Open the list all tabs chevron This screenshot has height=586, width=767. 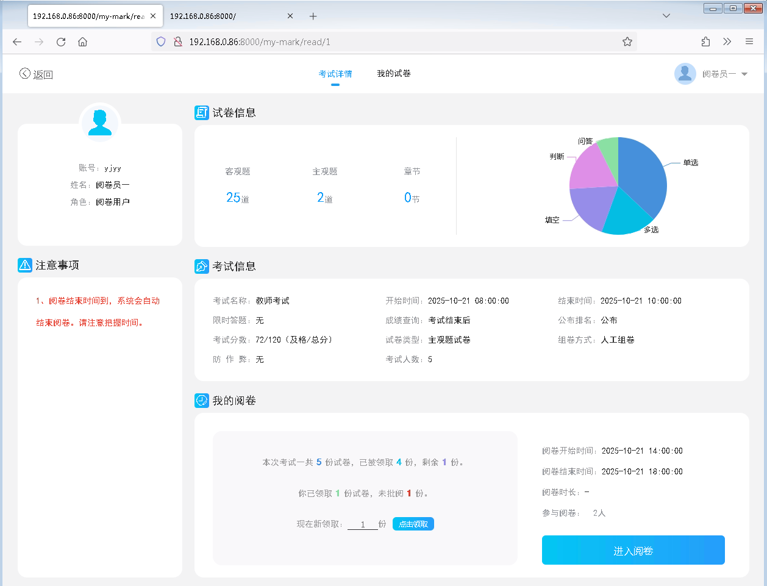[666, 16]
